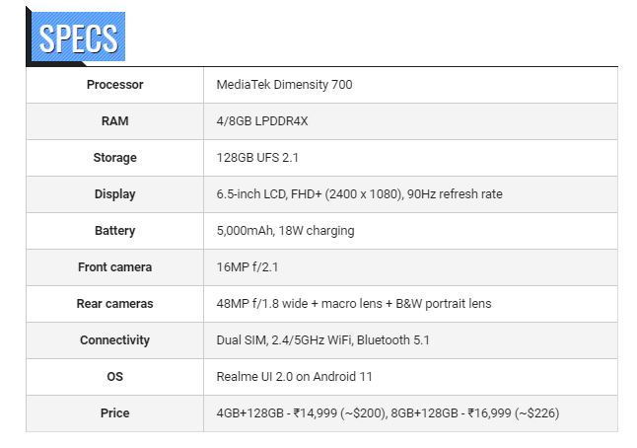Click the Battery row label
Viewport: 637px width, 448px height.
(x=114, y=231)
